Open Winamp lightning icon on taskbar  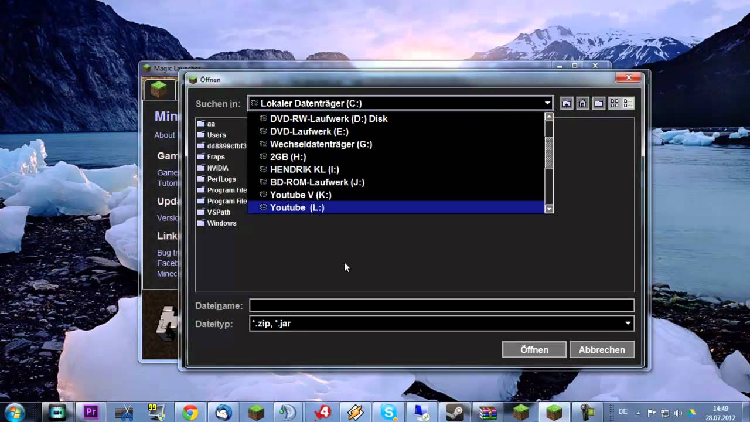(355, 412)
